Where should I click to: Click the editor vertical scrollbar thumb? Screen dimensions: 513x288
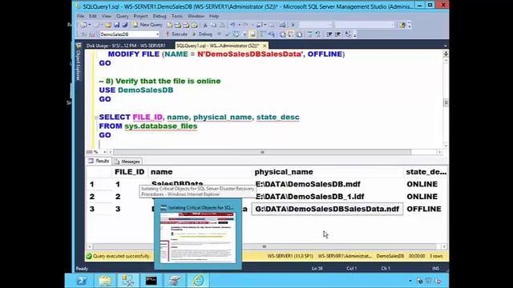[x=446, y=102]
